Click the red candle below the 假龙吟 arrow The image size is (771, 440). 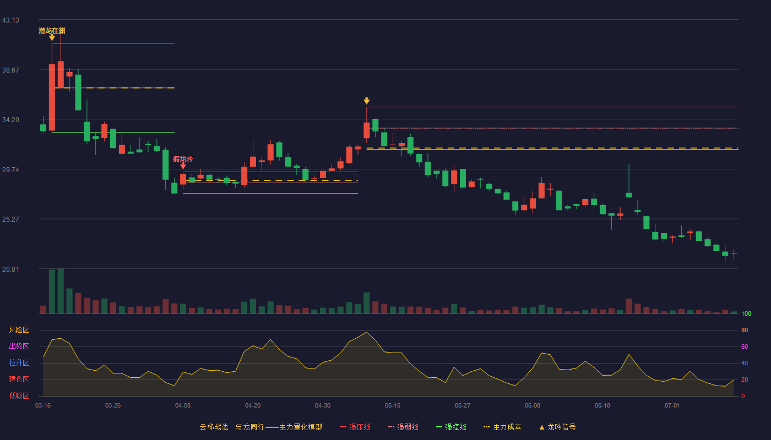click(x=183, y=179)
